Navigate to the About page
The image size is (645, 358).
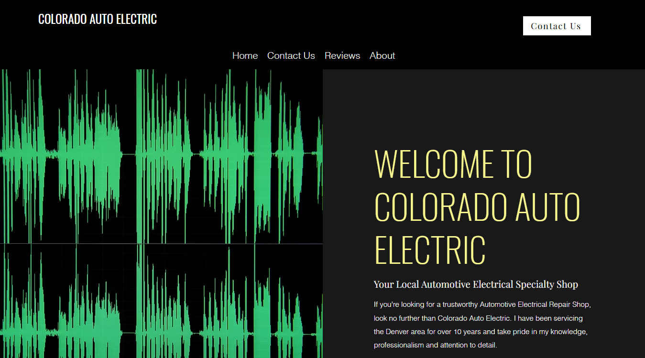[382, 55]
